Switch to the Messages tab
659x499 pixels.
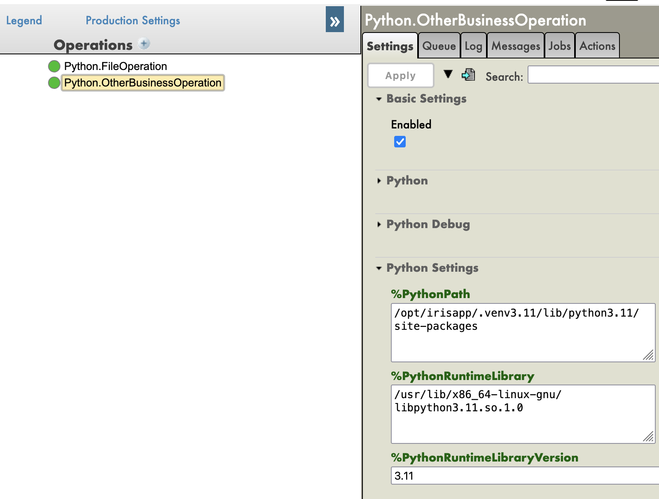(x=516, y=46)
